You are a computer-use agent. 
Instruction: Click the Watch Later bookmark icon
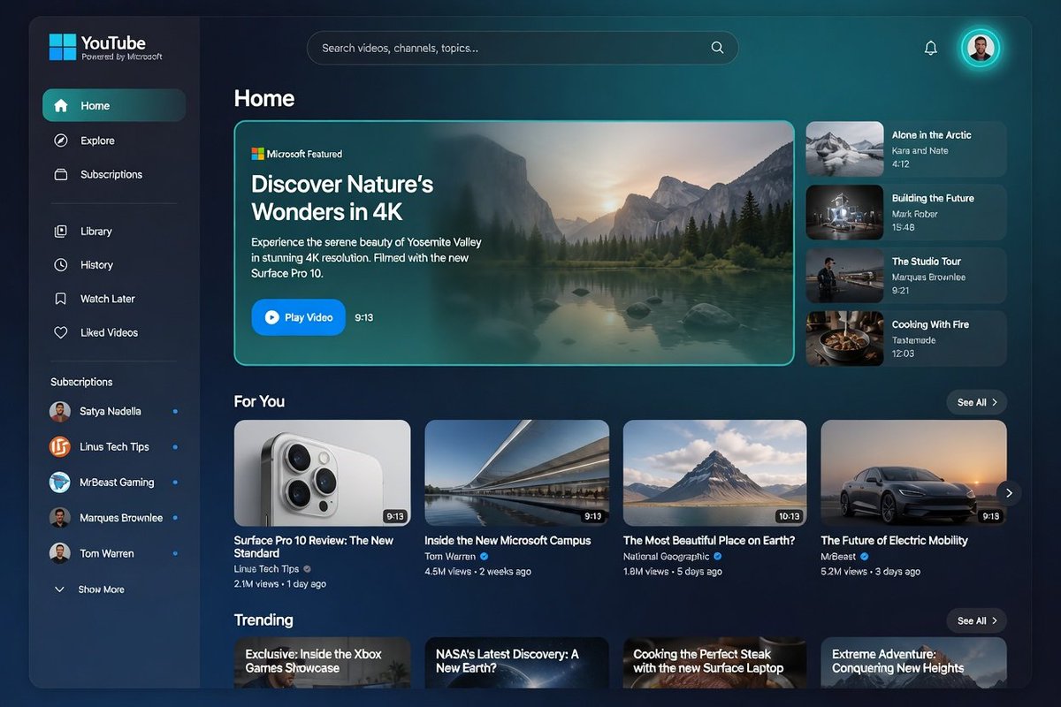(61, 299)
